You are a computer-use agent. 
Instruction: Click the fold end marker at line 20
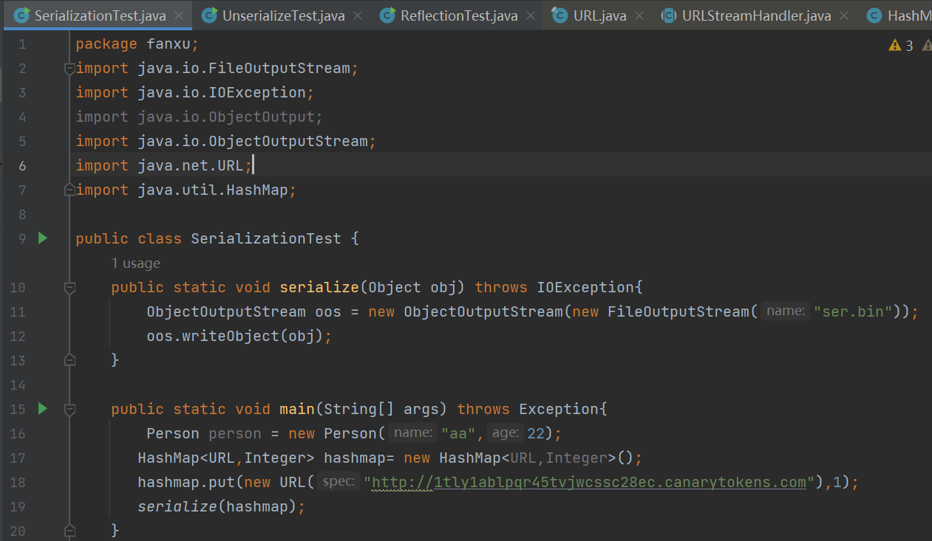(x=69, y=531)
